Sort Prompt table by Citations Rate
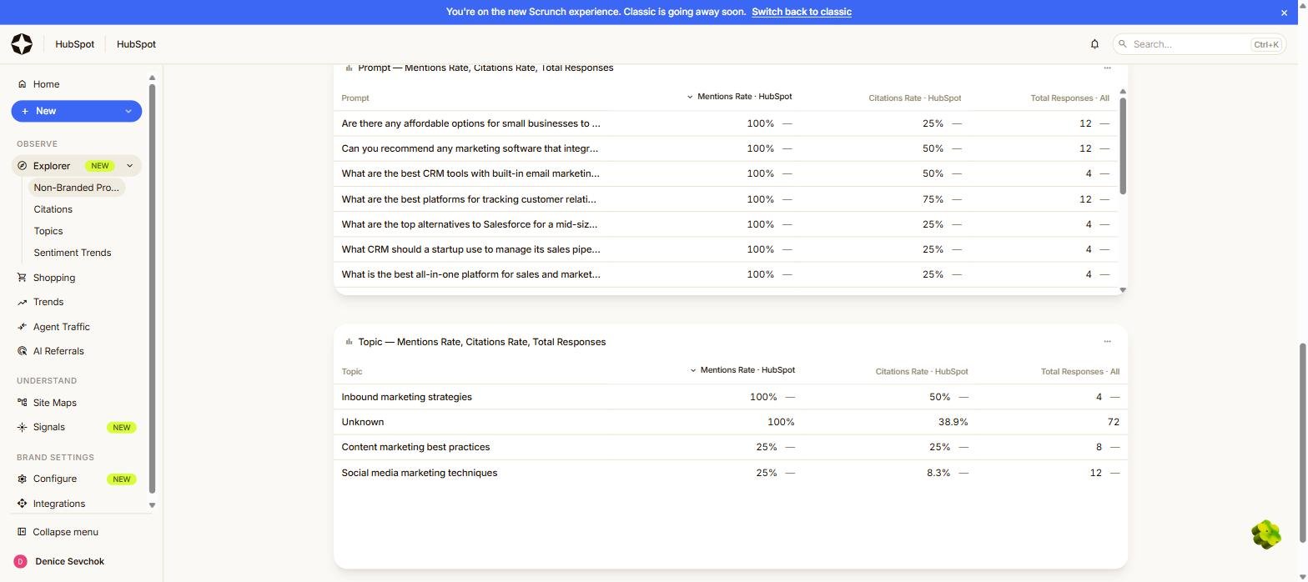 point(914,98)
